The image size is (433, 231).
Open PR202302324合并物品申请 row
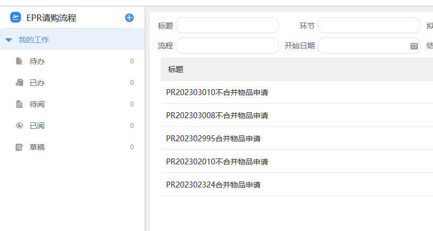(213, 185)
